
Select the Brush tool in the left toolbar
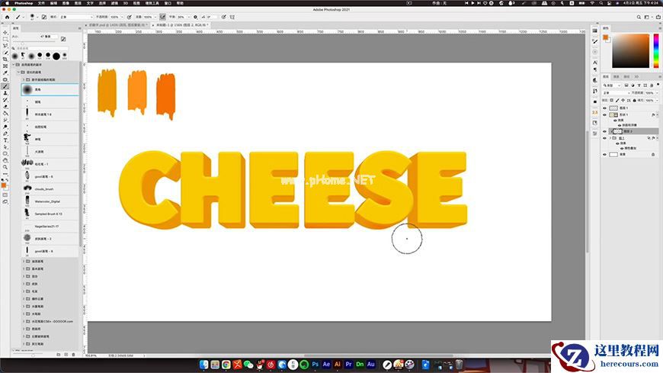5,86
